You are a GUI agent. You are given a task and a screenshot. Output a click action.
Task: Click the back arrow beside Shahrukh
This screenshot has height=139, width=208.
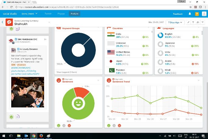pos(2,22)
